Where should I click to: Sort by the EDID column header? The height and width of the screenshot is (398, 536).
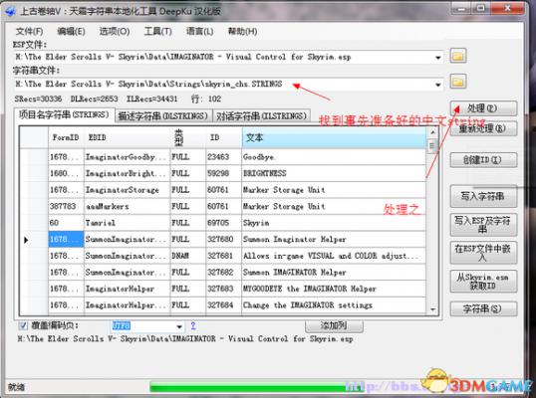[127, 137]
